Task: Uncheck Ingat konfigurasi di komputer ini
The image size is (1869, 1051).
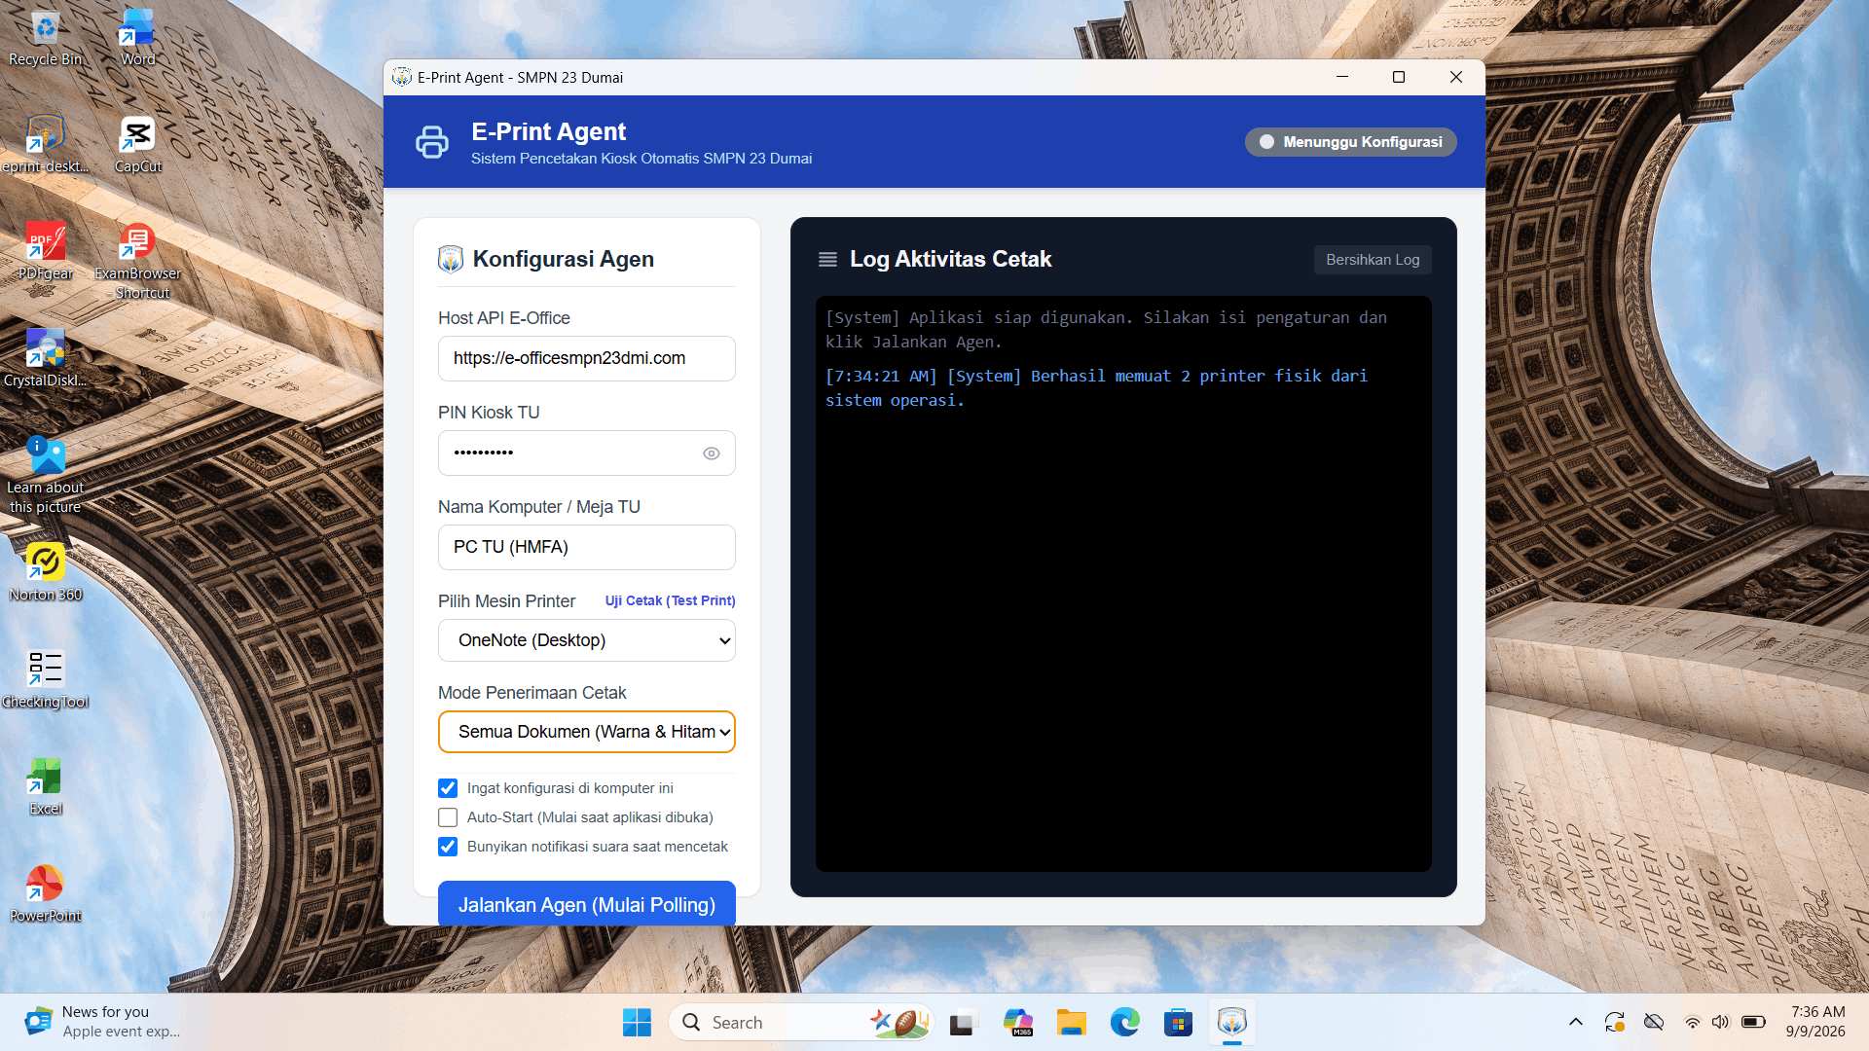Action: [448, 788]
